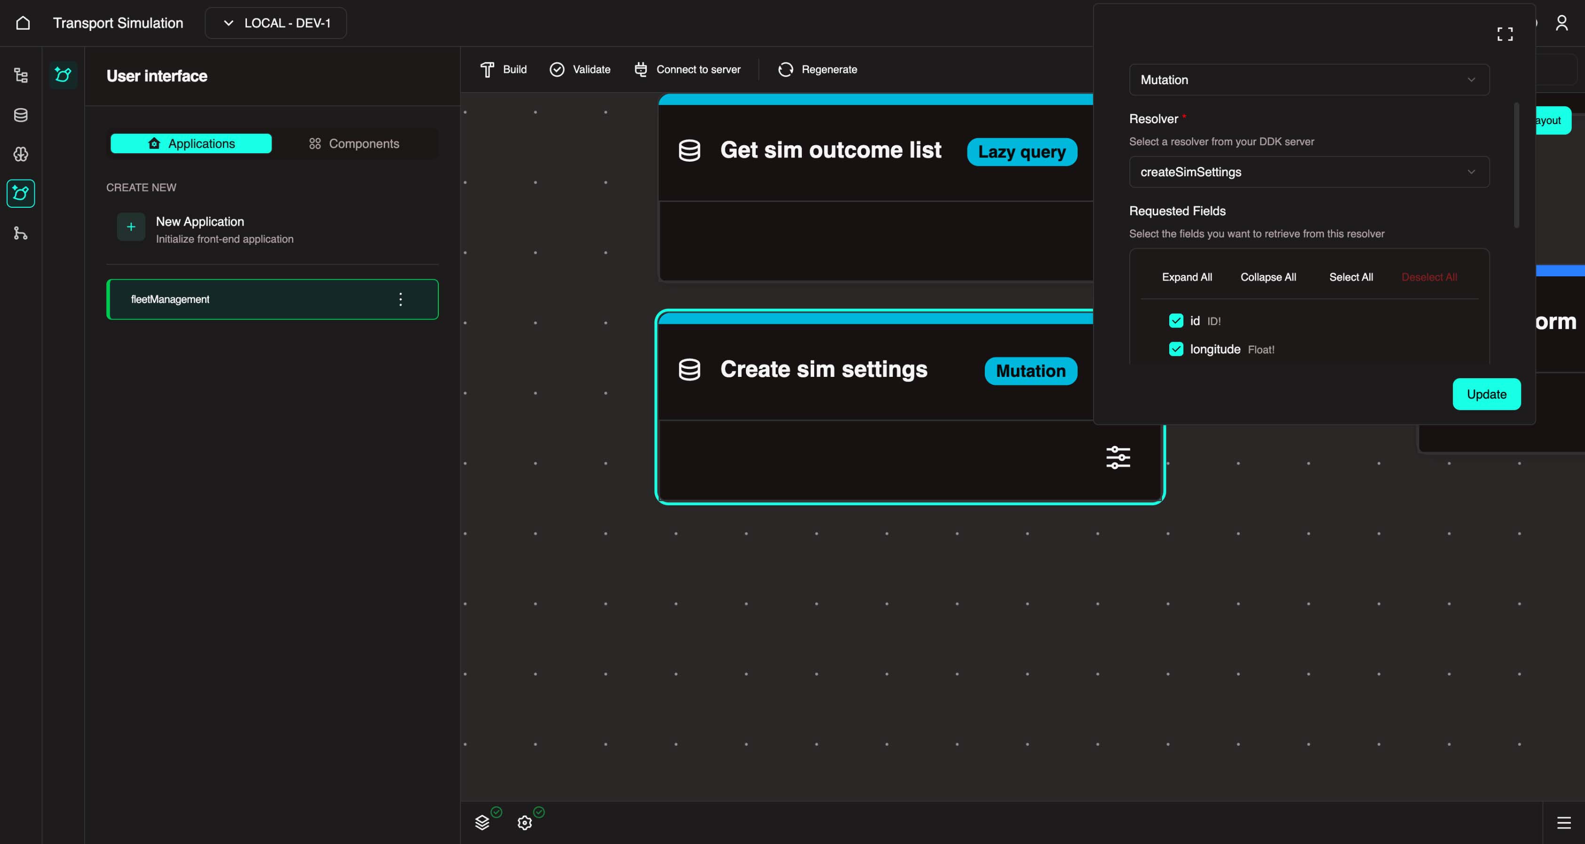Click the User interface panel header icon
The image size is (1585, 844).
[63, 75]
